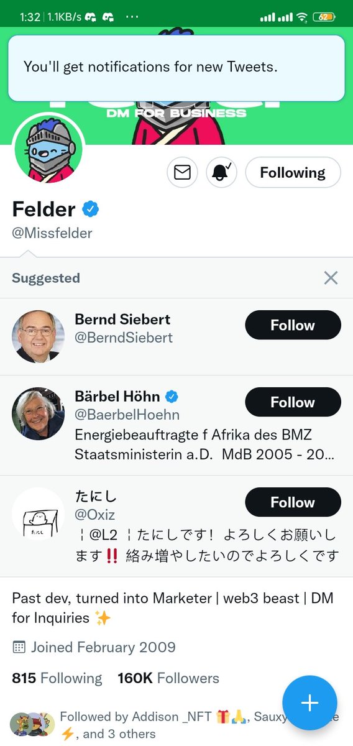
Task: Open the @Oxiz drawing avatar
Action: point(38,514)
